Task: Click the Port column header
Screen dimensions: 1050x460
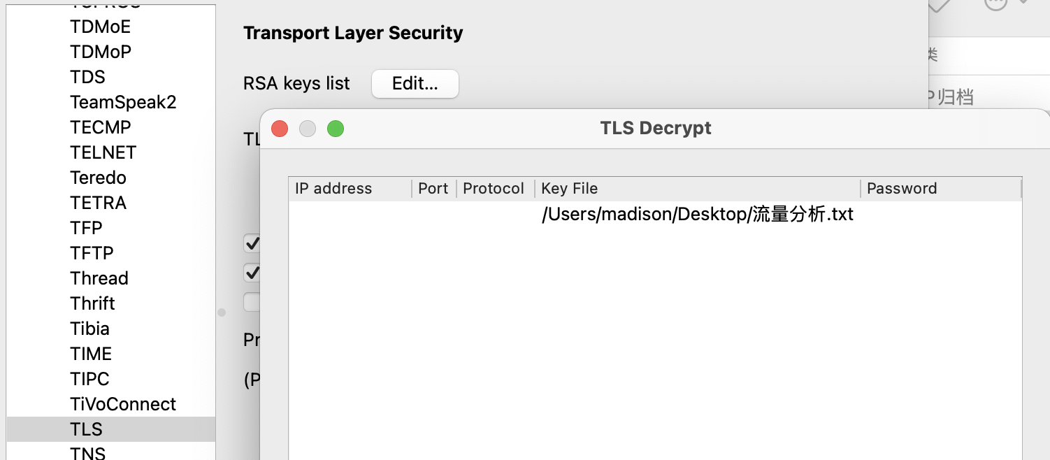Action: click(433, 189)
